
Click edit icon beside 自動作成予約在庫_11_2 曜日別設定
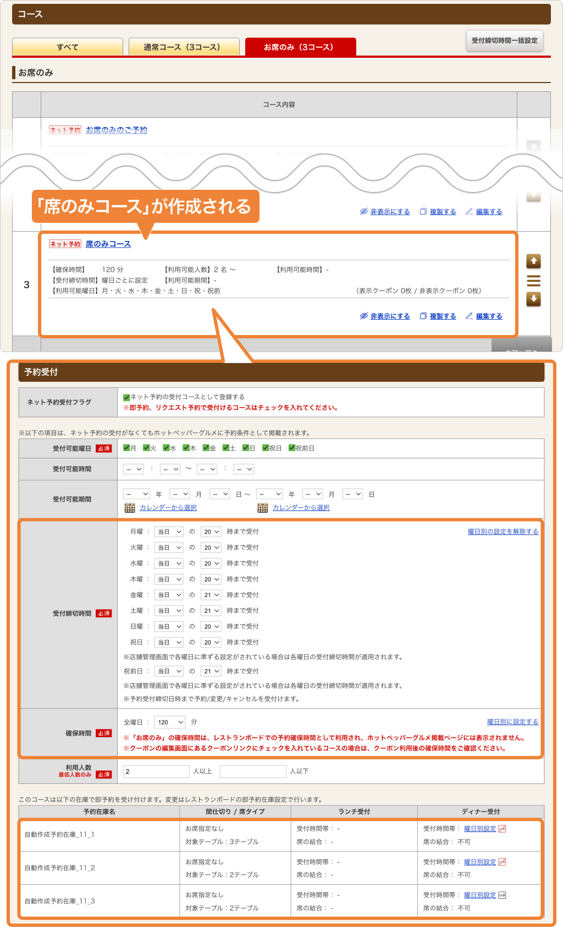pyautogui.click(x=502, y=862)
